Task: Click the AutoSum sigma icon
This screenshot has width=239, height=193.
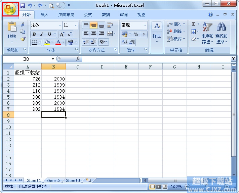Action: point(193,24)
